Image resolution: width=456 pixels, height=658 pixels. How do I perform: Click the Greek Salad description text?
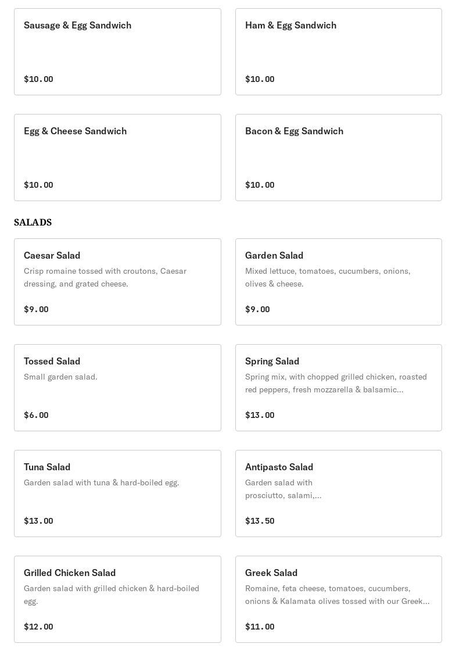pos(337,595)
